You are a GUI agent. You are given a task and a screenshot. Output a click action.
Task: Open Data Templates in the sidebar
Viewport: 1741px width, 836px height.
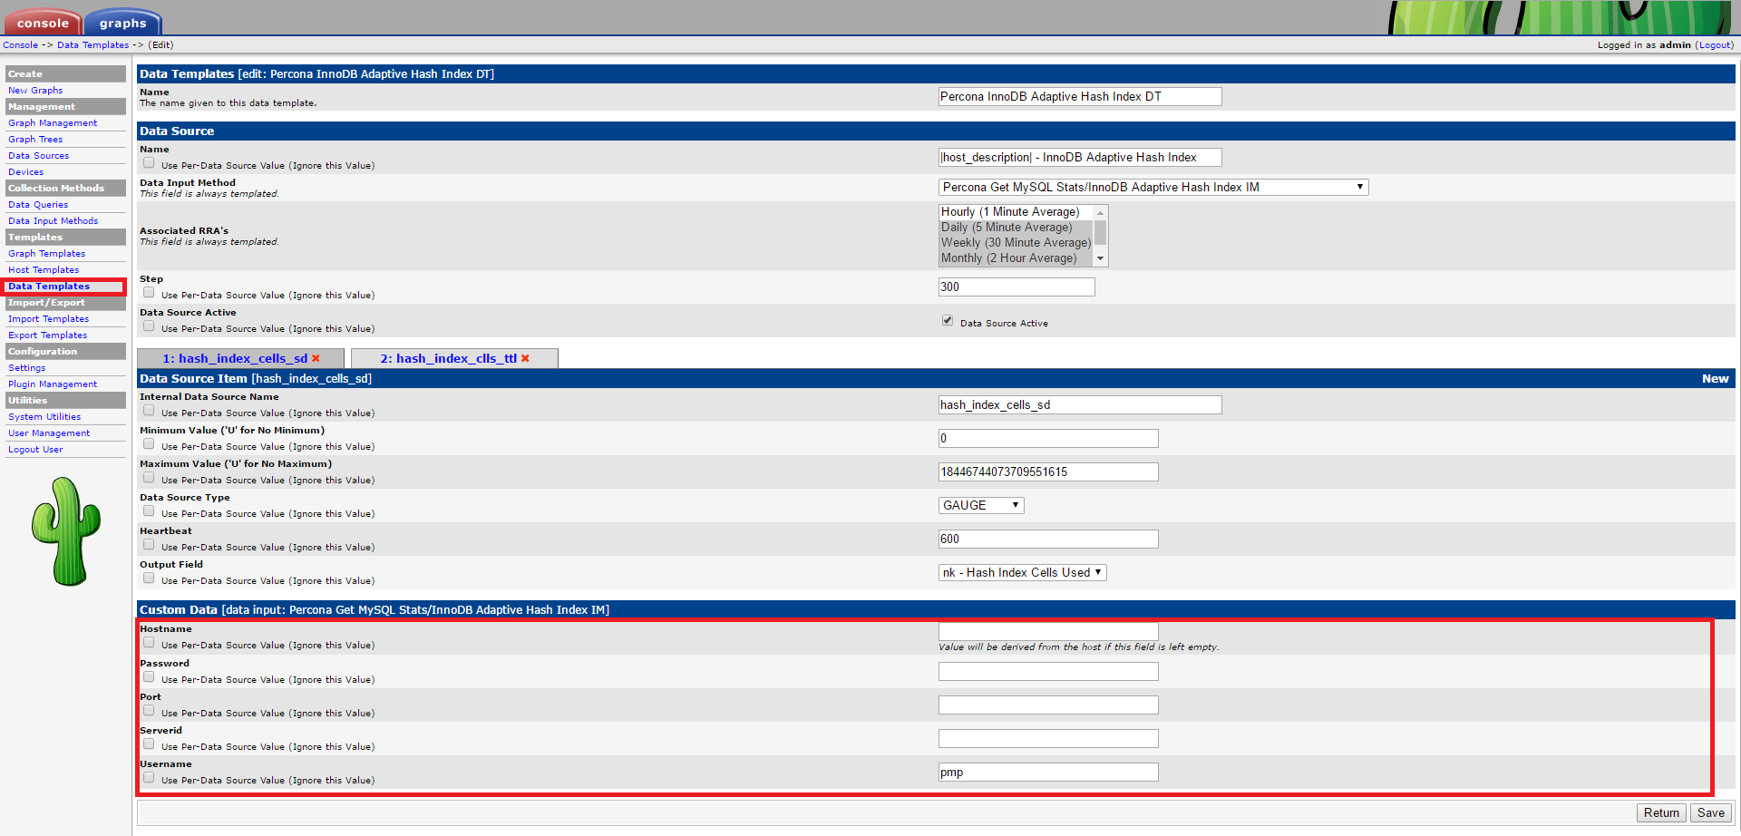click(49, 287)
